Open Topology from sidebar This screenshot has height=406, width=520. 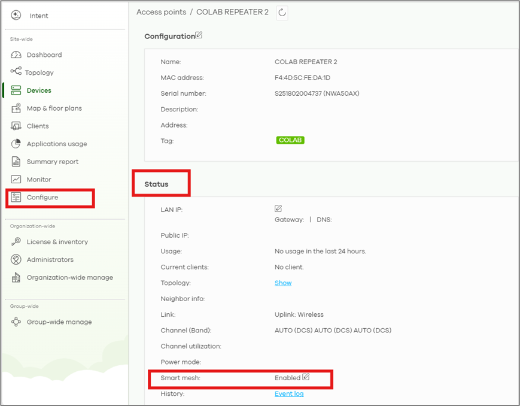click(x=39, y=72)
